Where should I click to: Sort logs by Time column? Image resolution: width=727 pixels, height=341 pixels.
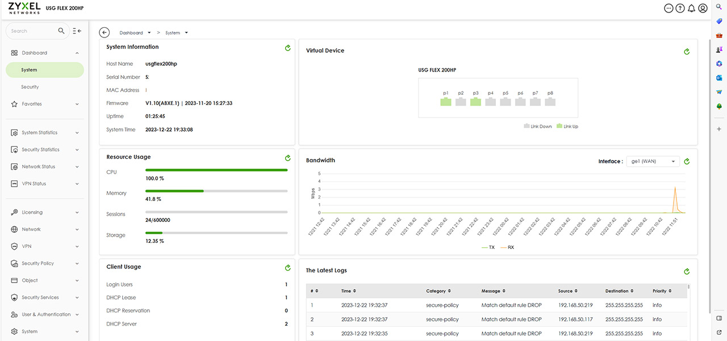pos(348,291)
